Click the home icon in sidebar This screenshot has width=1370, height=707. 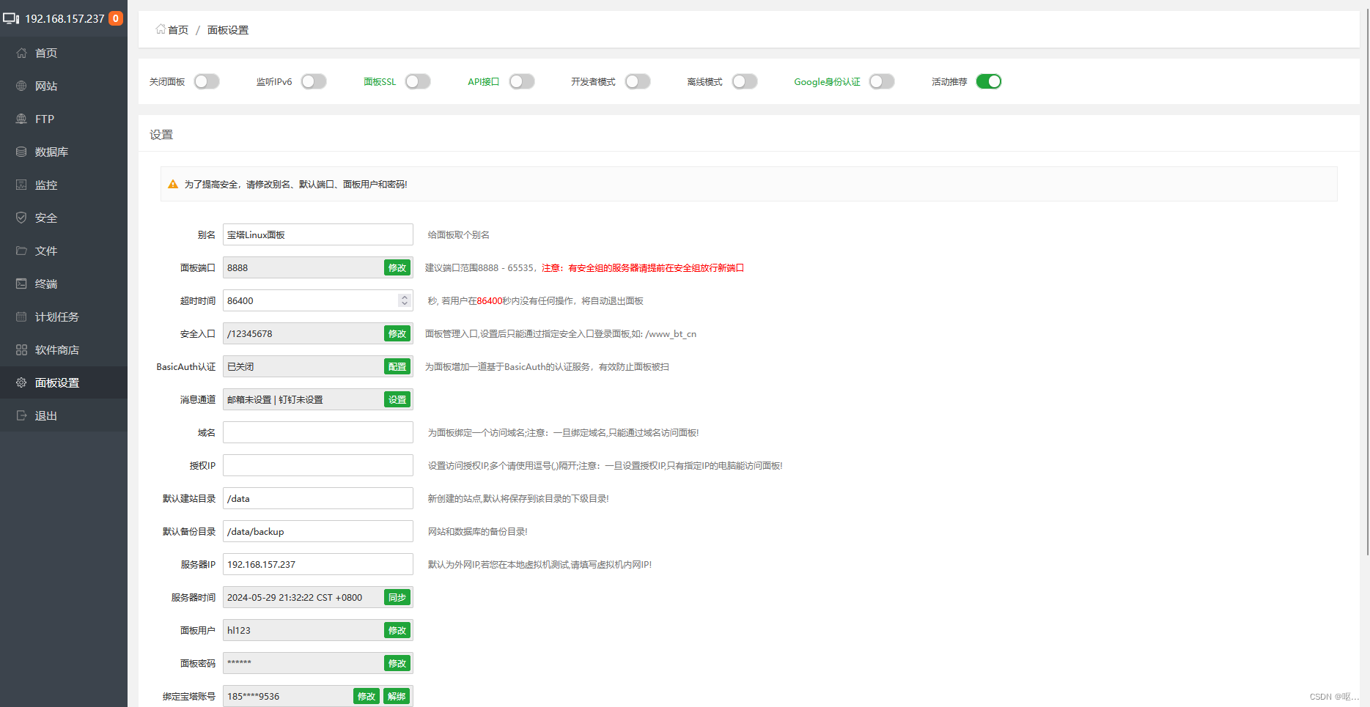[21, 53]
